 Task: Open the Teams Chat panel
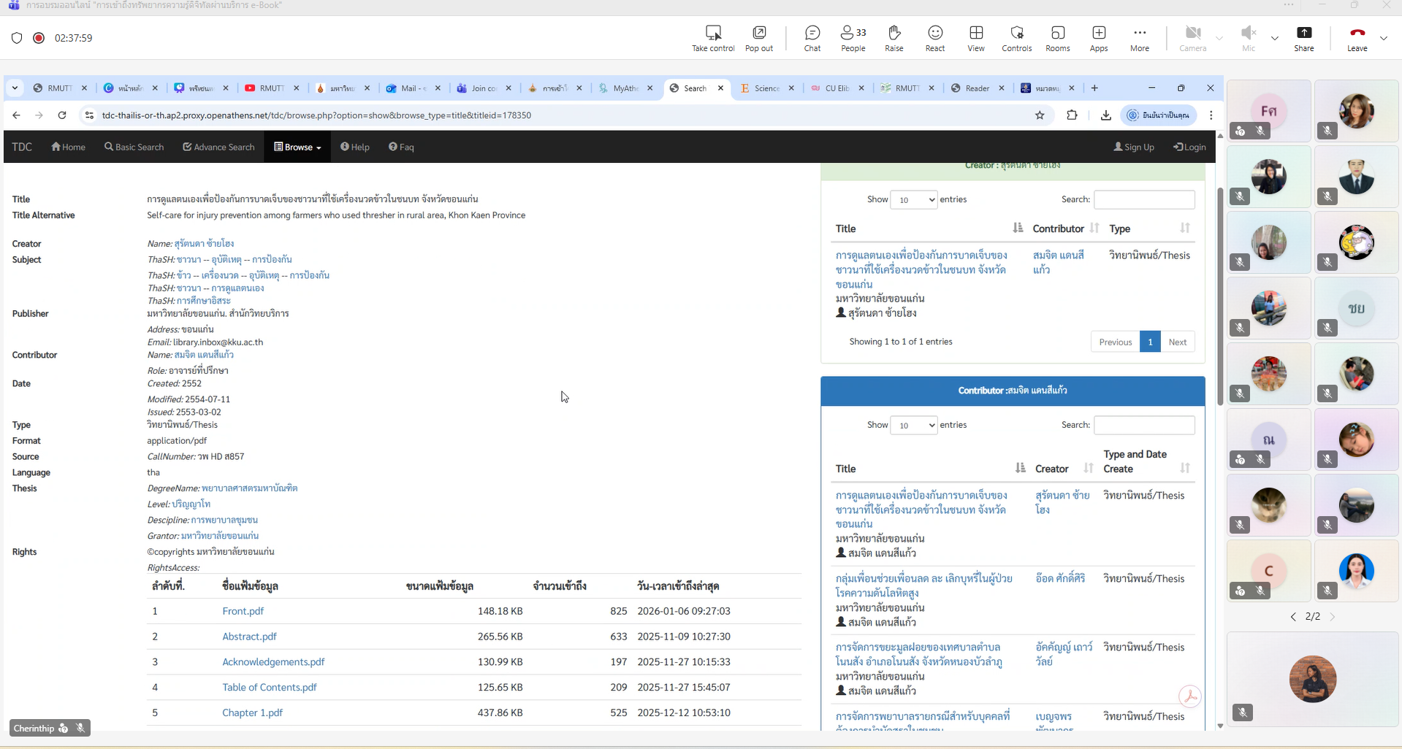[x=812, y=38]
